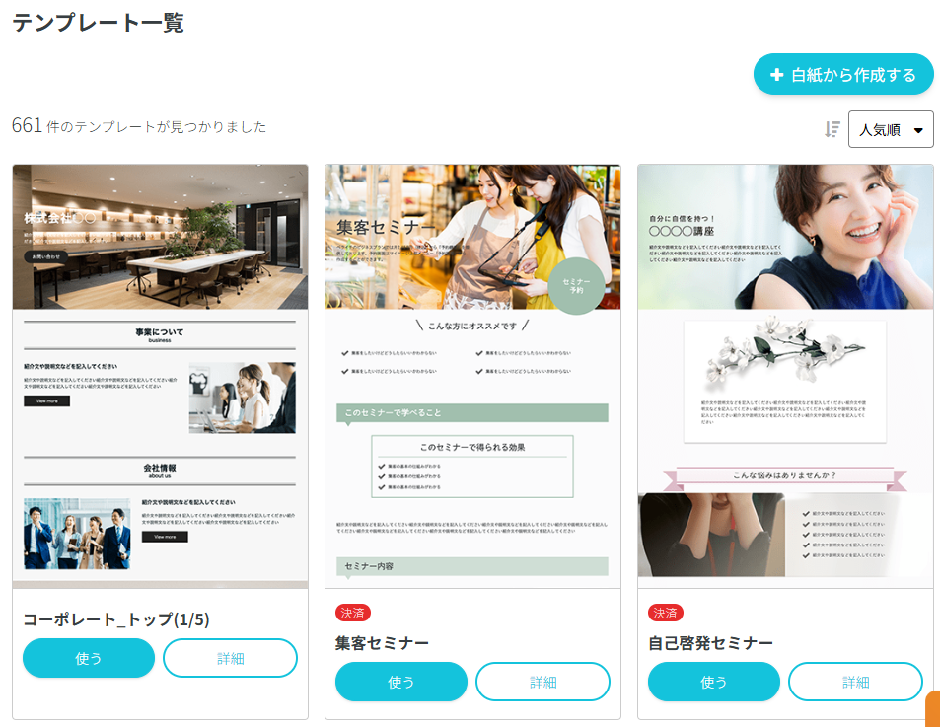Click the コーポレート_トップ(1/5) title text
The image size is (940, 727).
[x=116, y=619]
